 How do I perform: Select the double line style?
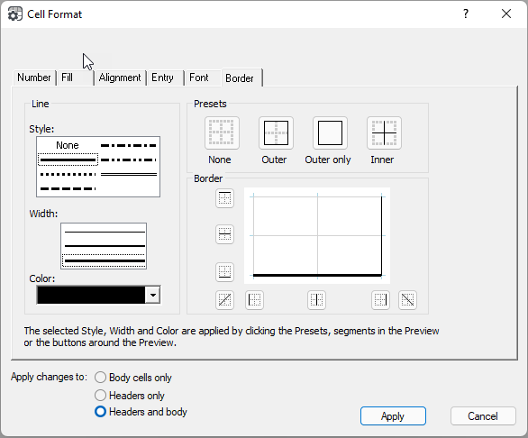point(128,174)
